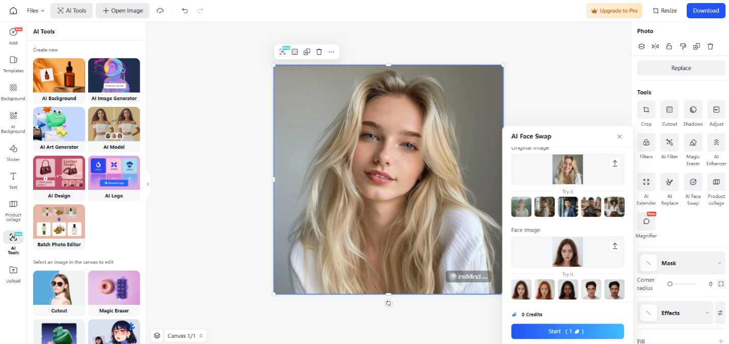Adjust the Corner radius slider

pyautogui.click(x=682, y=284)
